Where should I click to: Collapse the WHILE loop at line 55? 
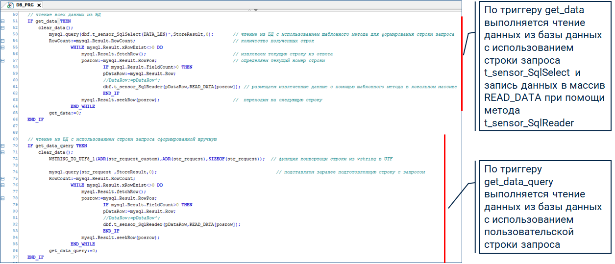[3, 48]
